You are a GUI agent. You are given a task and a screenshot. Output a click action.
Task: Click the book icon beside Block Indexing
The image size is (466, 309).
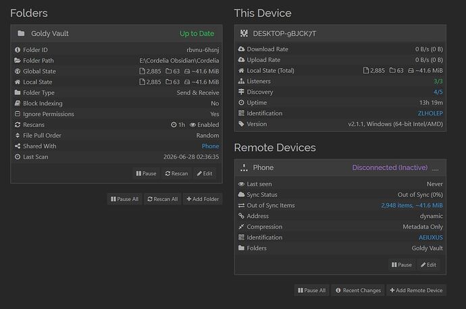pyautogui.click(x=18, y=103)
